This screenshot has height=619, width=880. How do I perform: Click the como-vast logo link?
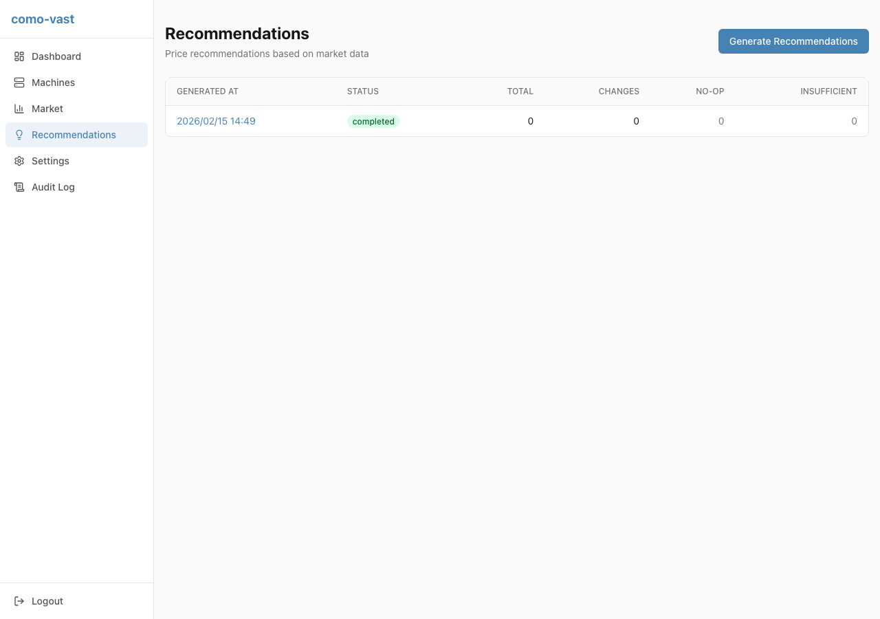(x=43, y=19)
